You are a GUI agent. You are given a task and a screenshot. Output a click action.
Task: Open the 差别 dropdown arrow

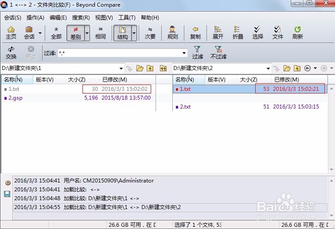(x=87, y=33)
